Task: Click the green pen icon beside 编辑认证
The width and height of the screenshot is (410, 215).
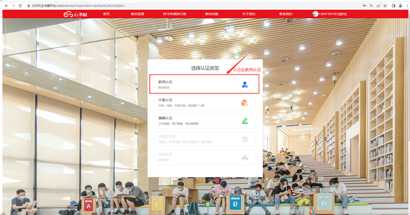Action: pos(245,121)
